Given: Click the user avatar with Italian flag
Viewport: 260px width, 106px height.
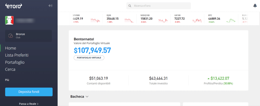Looking at the screenshot, I should [x=9, y=20].
